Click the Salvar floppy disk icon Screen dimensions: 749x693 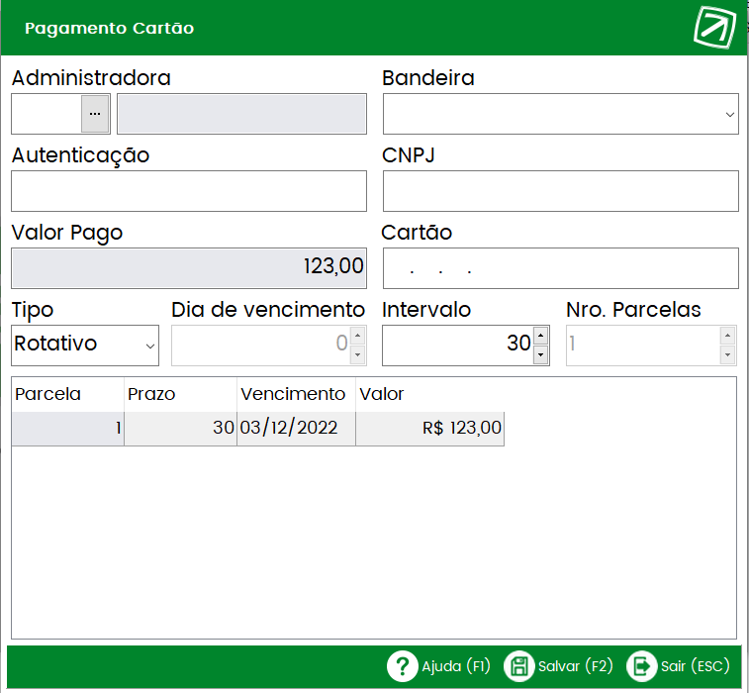tap(518, 666)
